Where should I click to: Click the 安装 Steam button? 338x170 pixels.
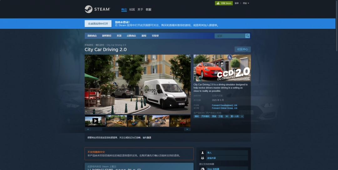[x=224, y=3]
